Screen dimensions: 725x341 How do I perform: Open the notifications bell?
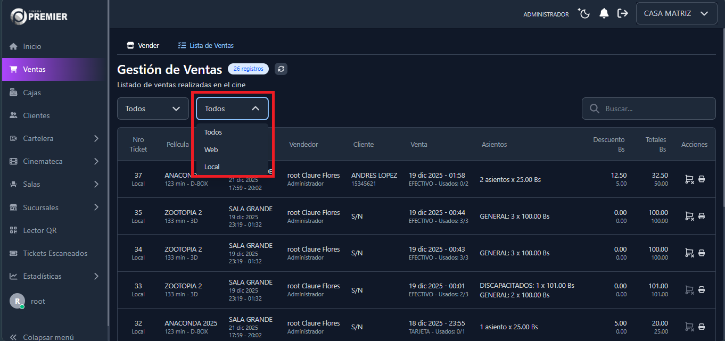pos(604,14)
